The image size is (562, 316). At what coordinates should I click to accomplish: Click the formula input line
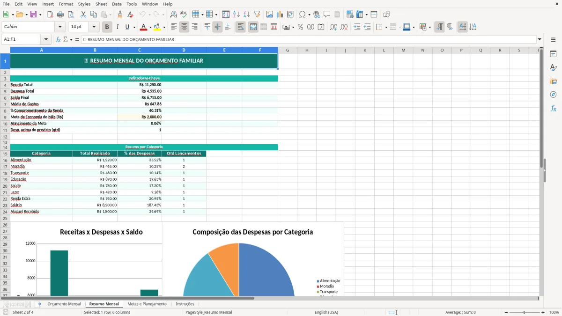309,39
